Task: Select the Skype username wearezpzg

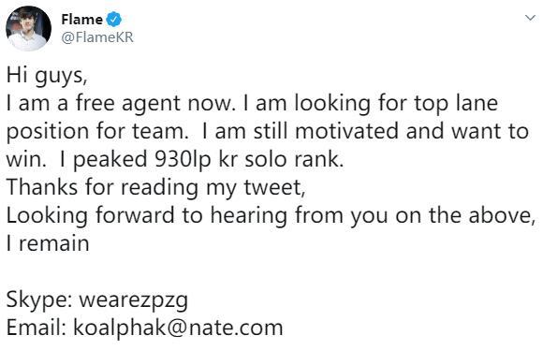Action: pos(134,299)
